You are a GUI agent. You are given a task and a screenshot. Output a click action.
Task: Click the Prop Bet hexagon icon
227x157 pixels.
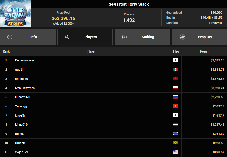point(182,37)
